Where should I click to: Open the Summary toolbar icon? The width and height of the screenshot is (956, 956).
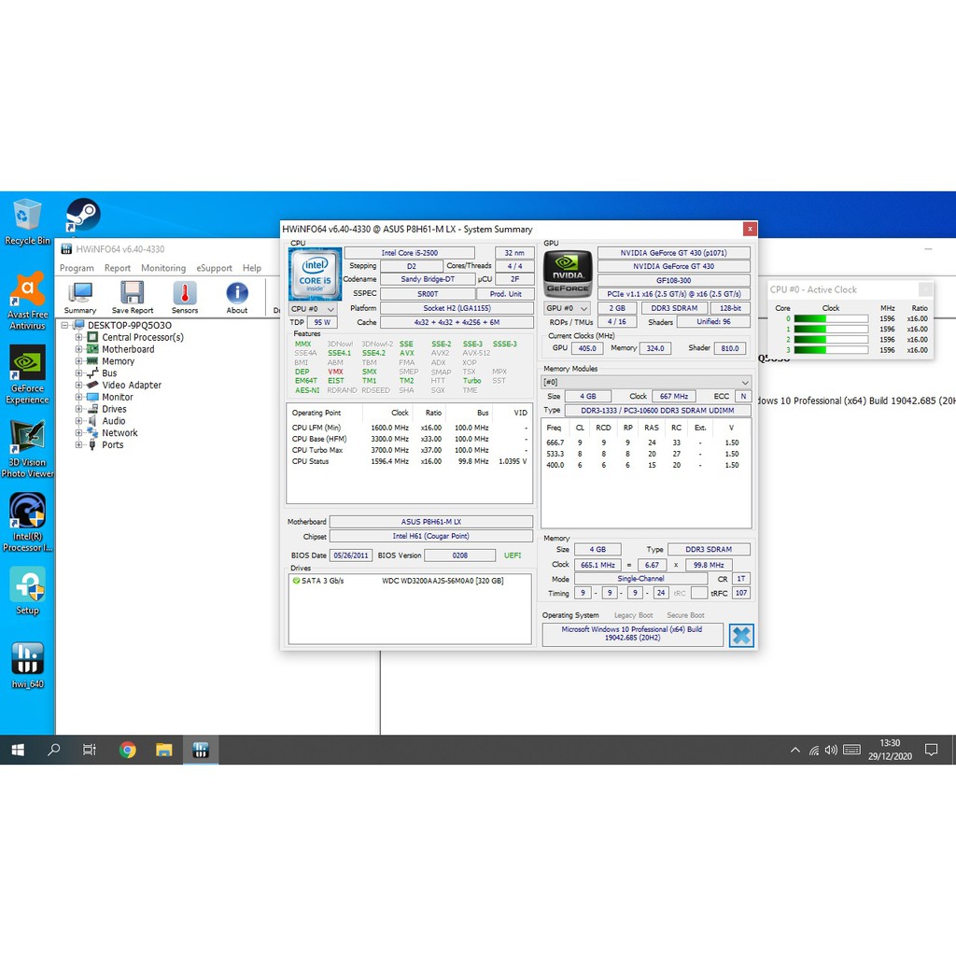[80, 297]
